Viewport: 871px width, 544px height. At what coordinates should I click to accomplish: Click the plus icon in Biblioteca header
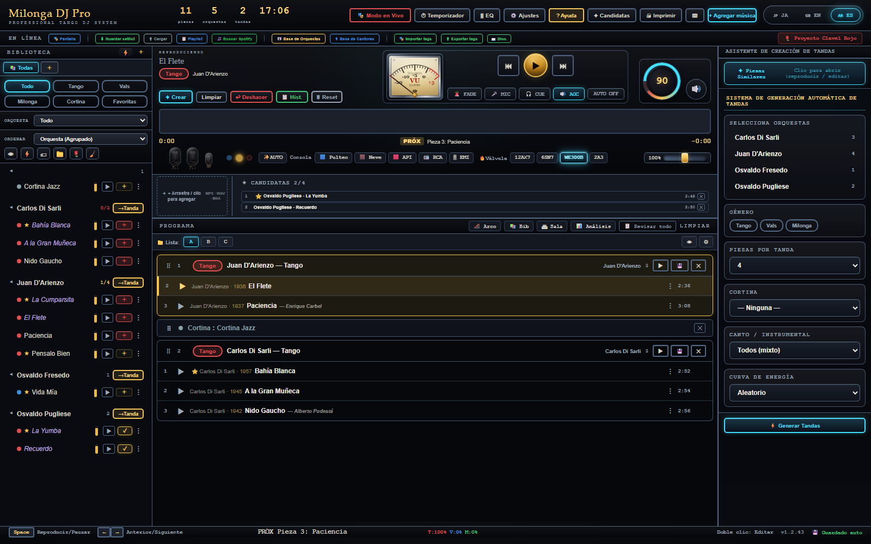click(x=141, y=52)
